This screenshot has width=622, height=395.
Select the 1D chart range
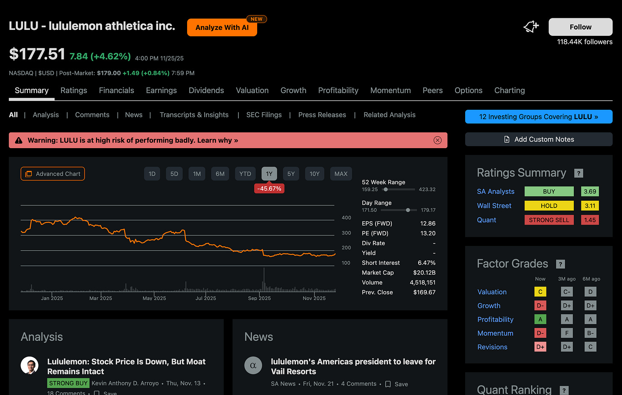(152, 174)
